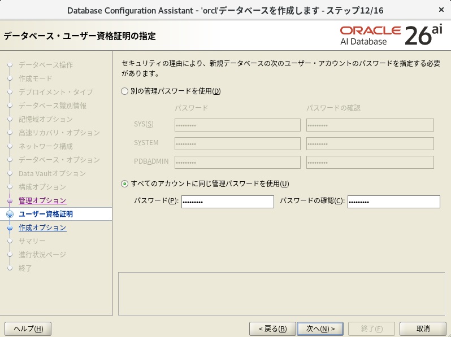451x337 pixels.
Task: Click the 構成オプション step label
Action: (42, 187)
